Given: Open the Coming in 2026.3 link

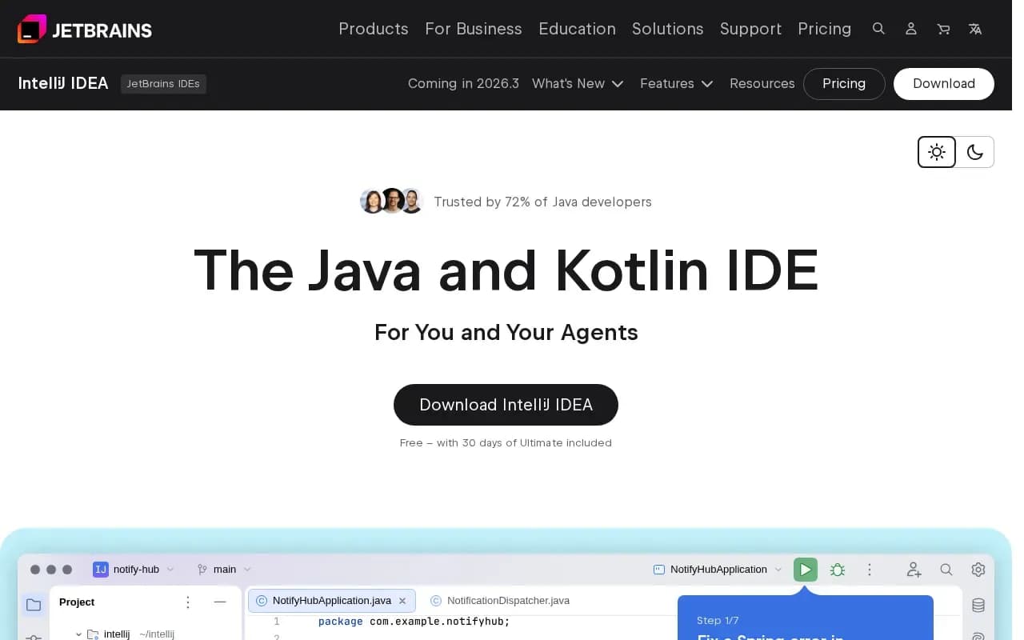Looking at the screenshot, I should pyautogui.click(x=463, y=83).
